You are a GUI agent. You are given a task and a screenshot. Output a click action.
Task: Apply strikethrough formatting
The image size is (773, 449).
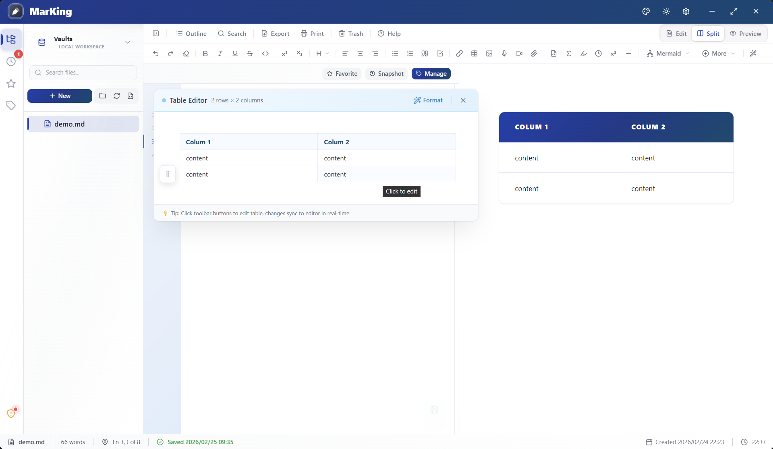coord(250,53)
